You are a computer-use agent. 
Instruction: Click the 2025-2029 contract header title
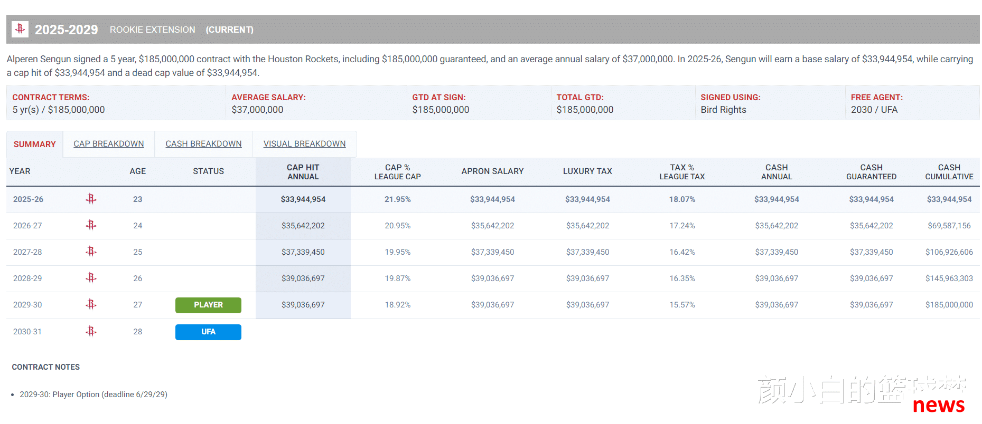coord(67,30)
